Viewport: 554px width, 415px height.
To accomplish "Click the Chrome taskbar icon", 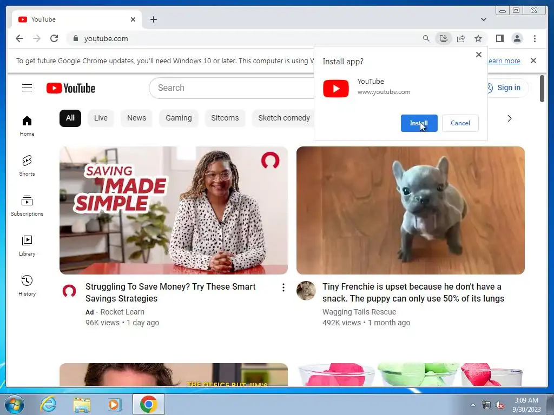I will tap(148, 404).
